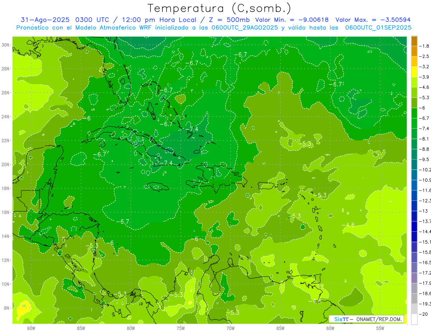Click the "24N" latitude axis label
This screenshot has width=431, height=333.
(6, 117)
